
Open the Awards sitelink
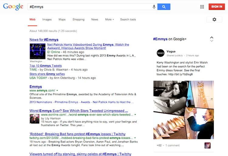(x=85, y=102)
